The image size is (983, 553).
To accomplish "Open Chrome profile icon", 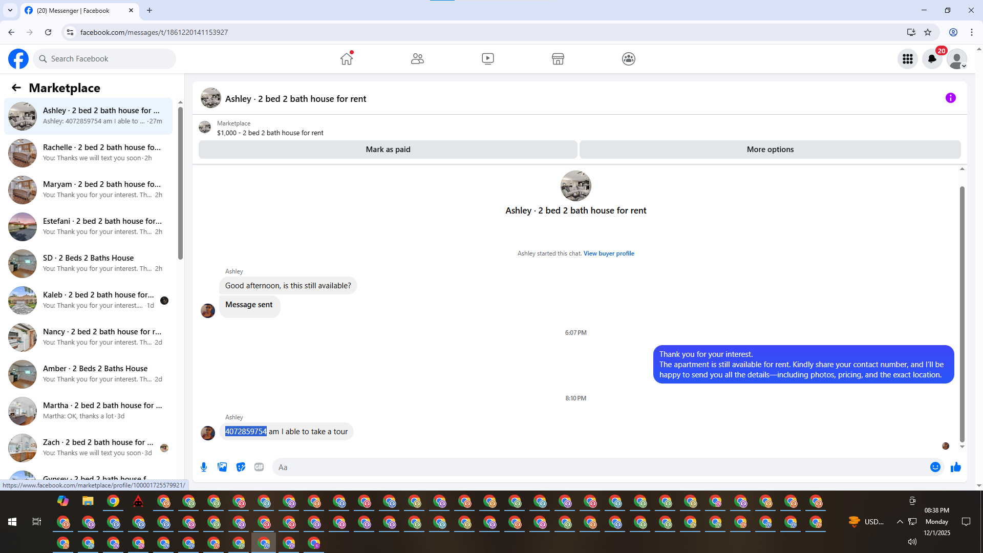I will [953, 32].
